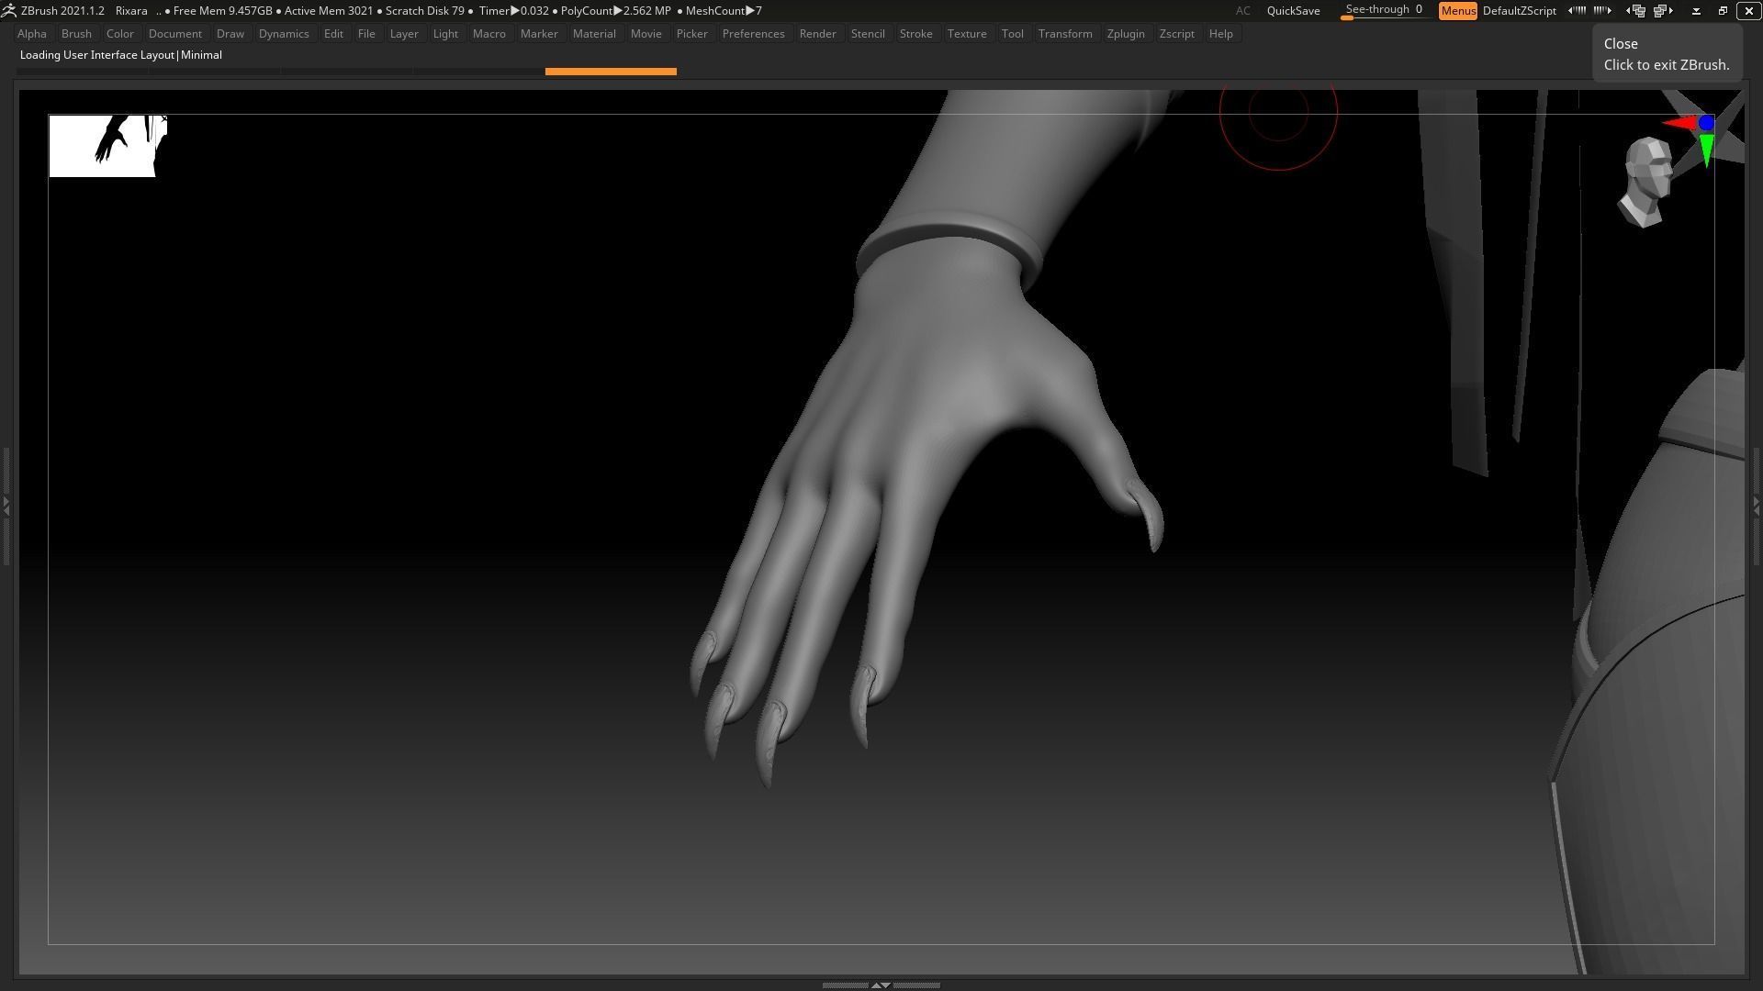This screenshot has width=1763, height=991.
Task: Adjust the See-through slider
Action: click(x=1384, y=11)
